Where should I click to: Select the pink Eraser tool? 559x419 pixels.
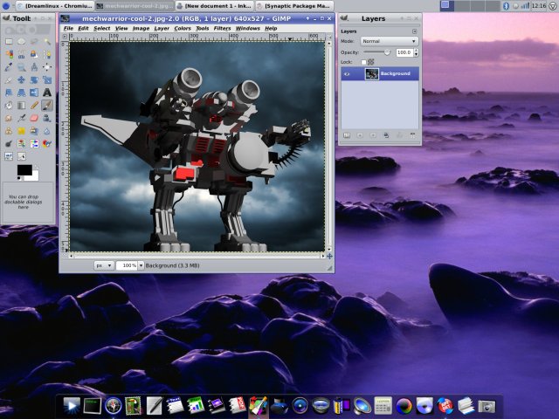[34, 118]
